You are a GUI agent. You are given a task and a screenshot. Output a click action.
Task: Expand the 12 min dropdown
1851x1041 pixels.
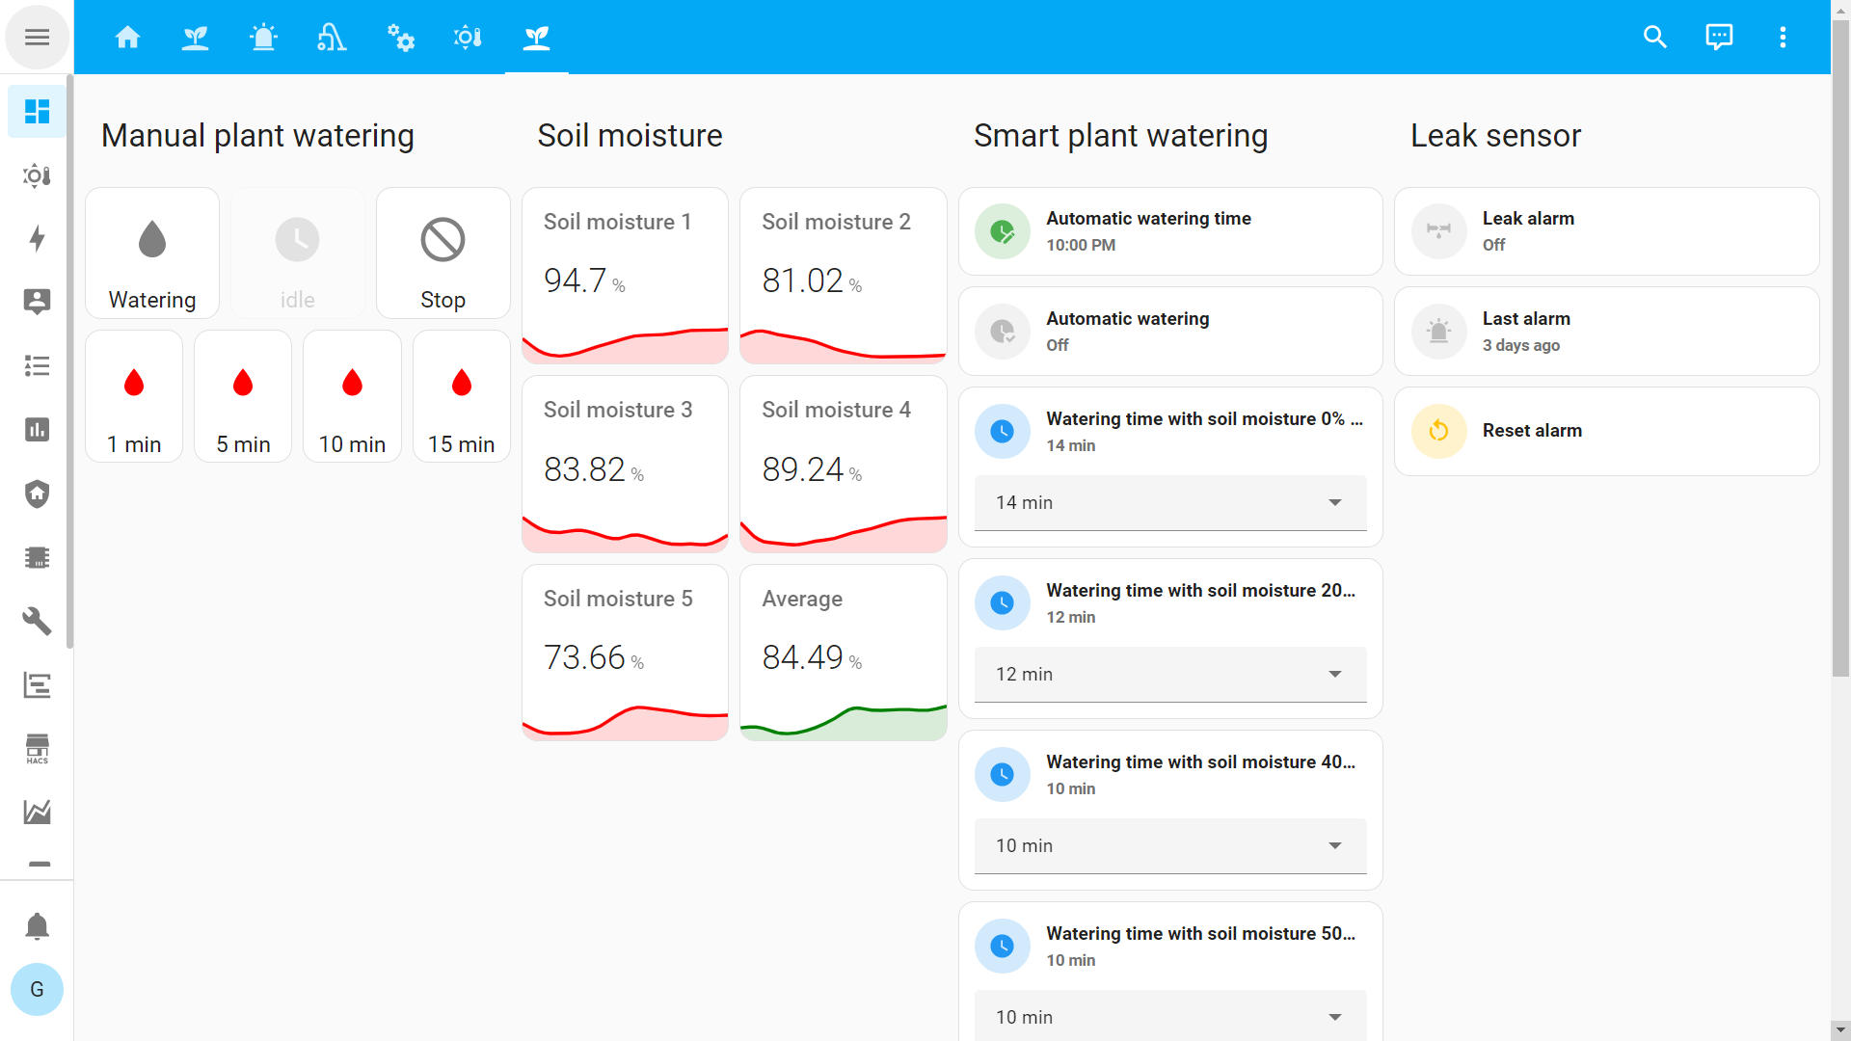[1169, 675]
